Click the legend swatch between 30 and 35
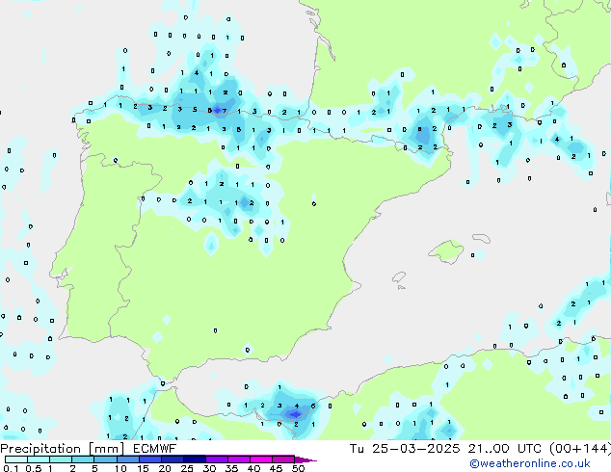The height and width of the screenshot is (472, 611). pyautogui.click(x=217, y=459)
